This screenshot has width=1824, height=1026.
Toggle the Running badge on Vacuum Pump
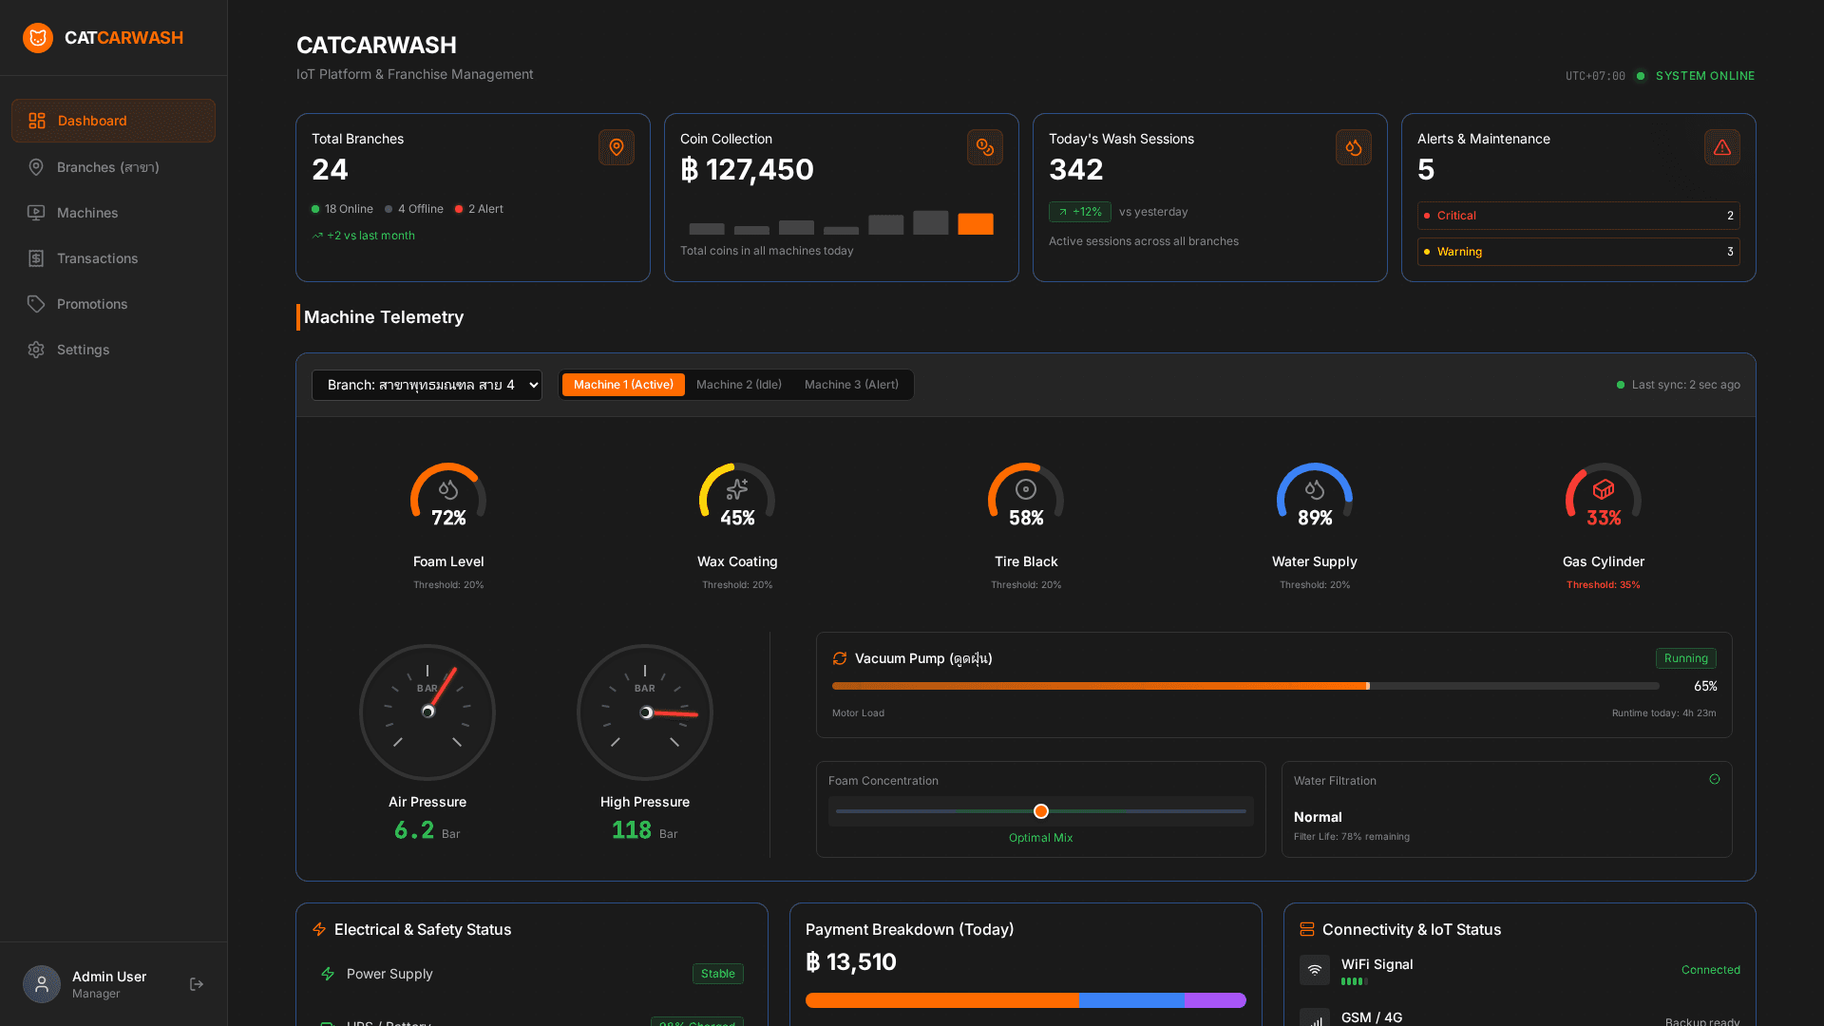1686,657
